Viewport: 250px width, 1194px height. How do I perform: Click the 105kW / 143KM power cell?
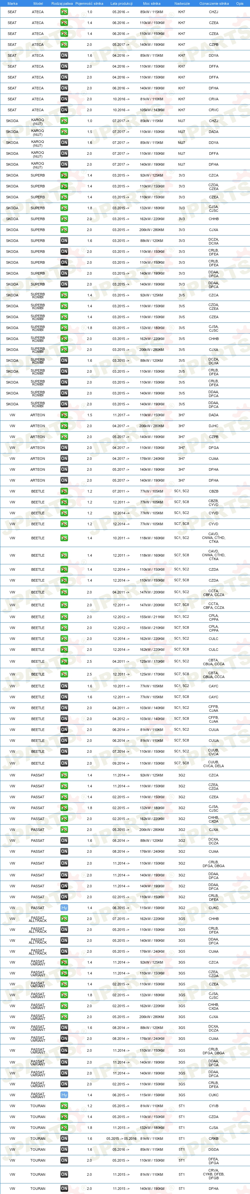coord(152,110)
